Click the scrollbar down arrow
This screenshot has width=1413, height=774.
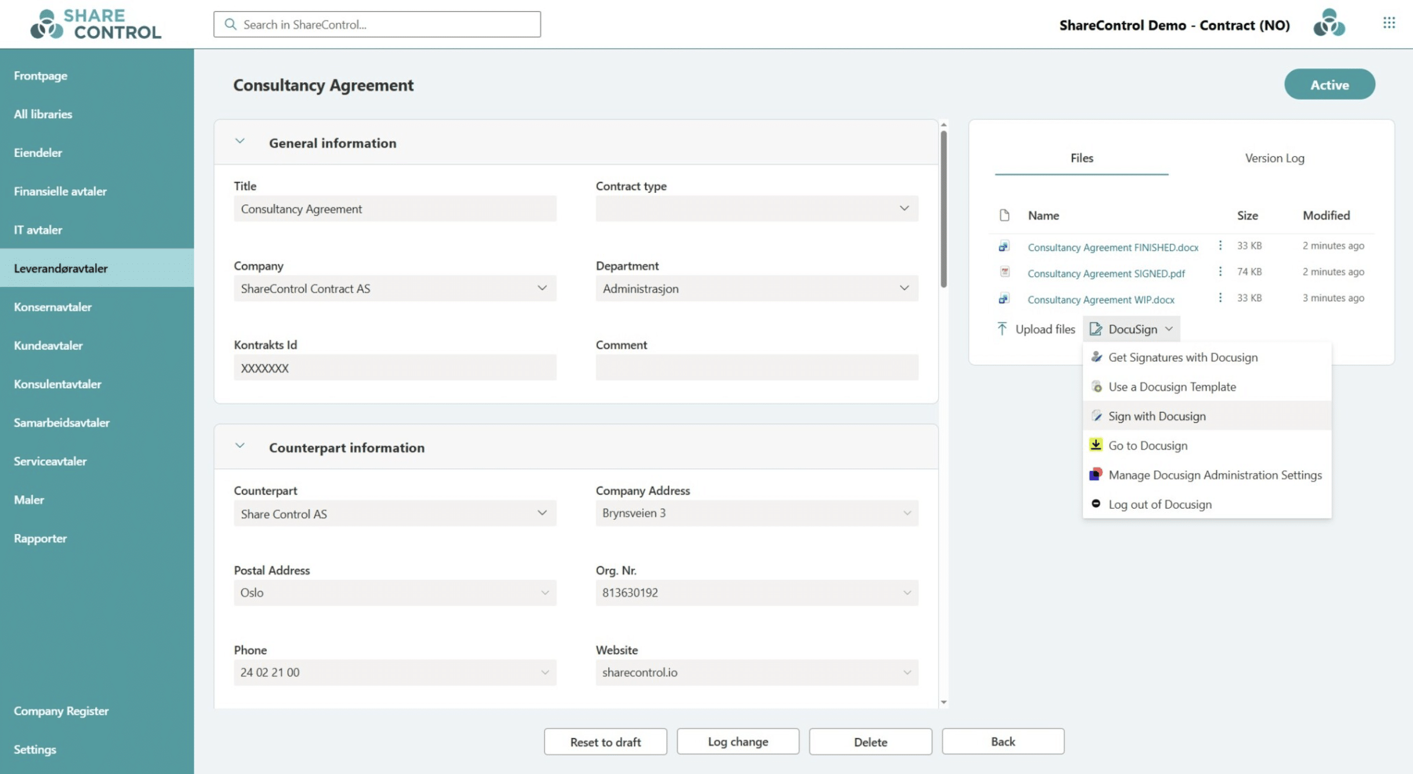click(944, 702)
